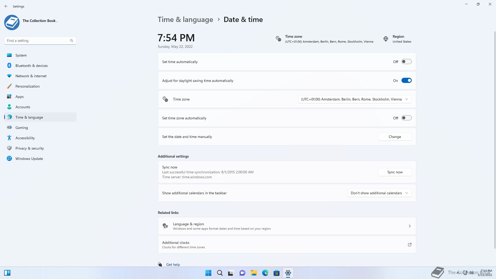Click the Find a setting search field
The height and width of the screenshot is (279, 496).
coord(40,41)
